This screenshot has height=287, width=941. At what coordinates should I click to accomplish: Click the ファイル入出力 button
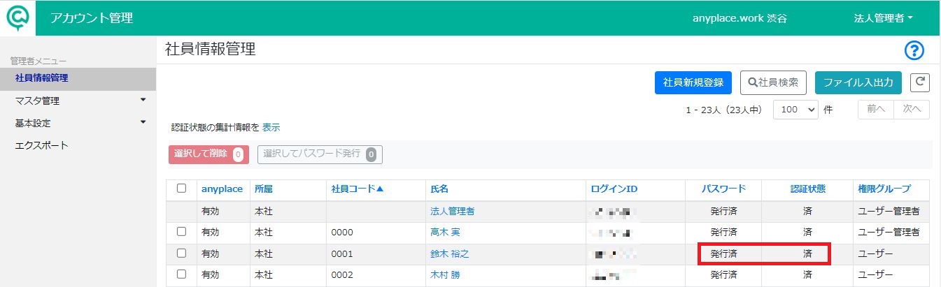coord(858,82)
